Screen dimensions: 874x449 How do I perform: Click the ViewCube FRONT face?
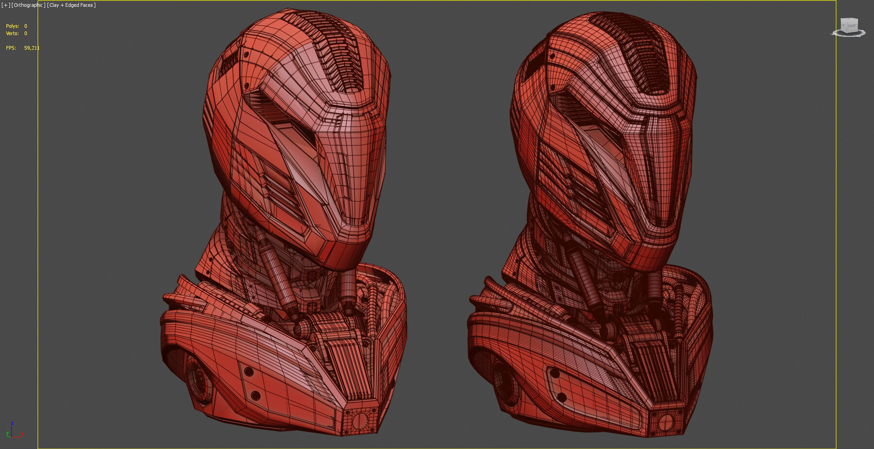coord(853,25)
